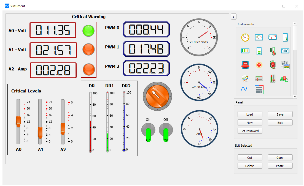304x186 pixels.
Task: Pick the thermometer instrument icon
Action: pos(273,51)
